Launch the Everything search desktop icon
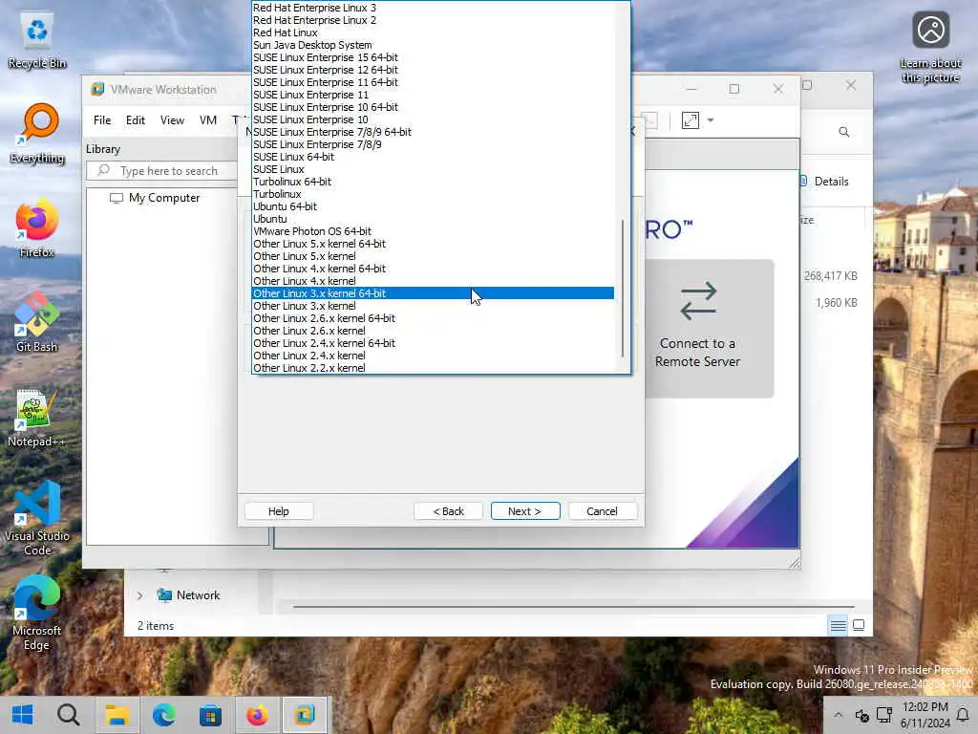This screenshot has height=734, width=978. 37,134
